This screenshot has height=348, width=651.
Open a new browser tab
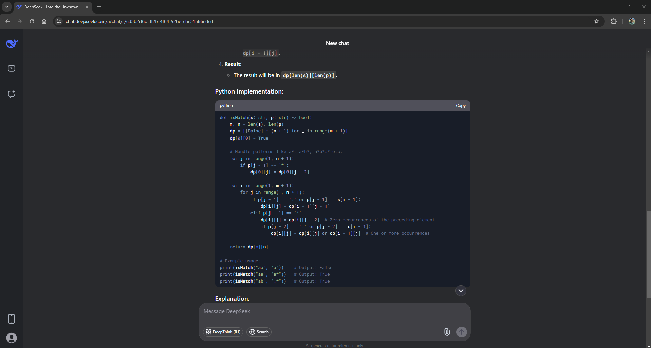tap(99, 7)
